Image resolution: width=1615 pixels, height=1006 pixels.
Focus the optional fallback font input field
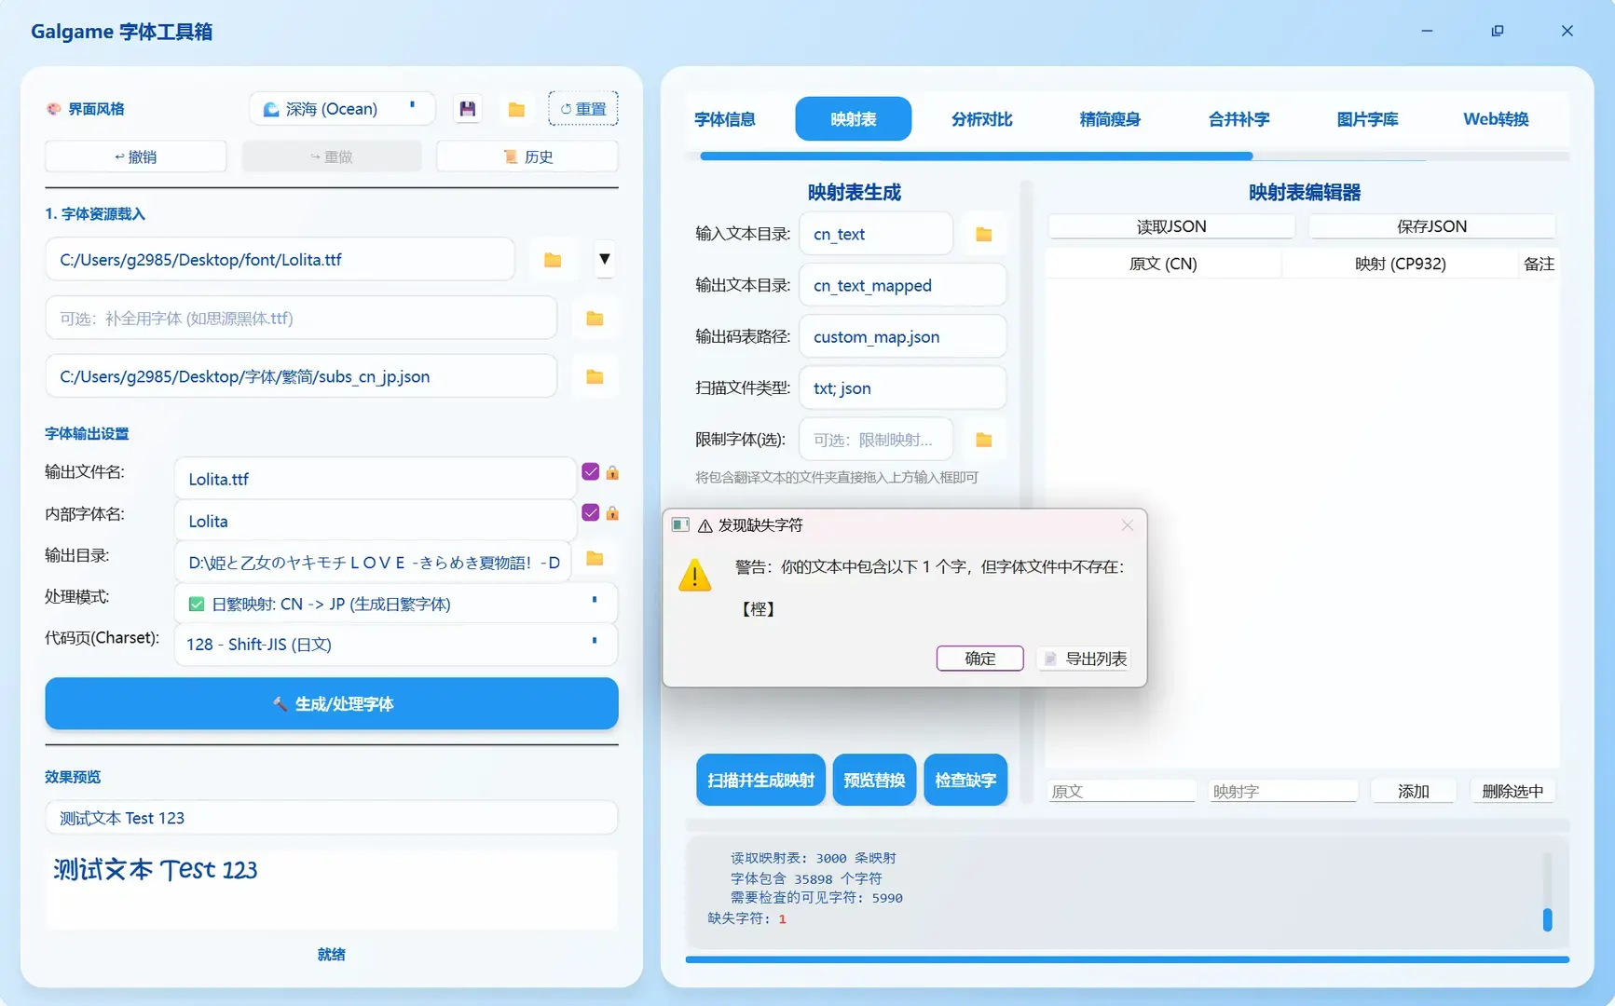pyautogui.click(x=301, y=319)
